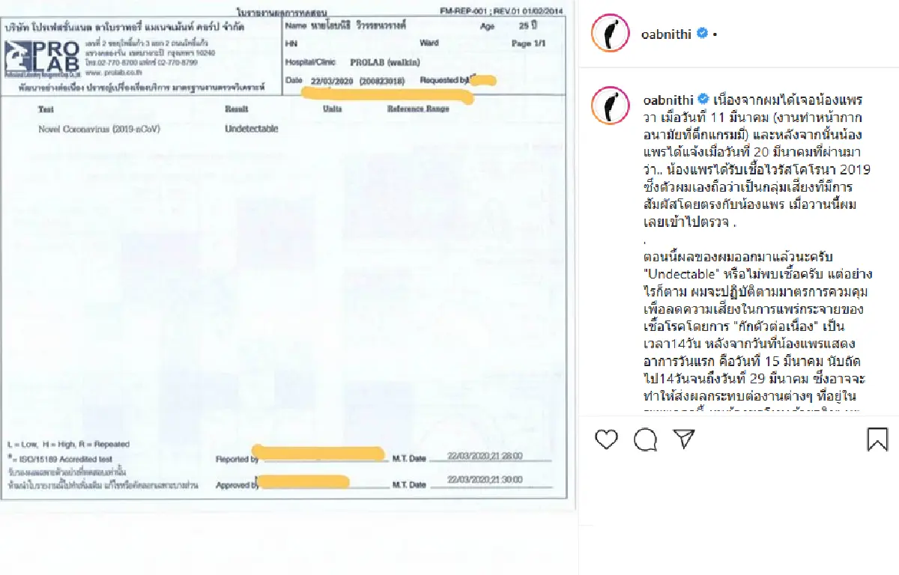
Task: Share post using paper plane icon
Action: [x=684, y=439]
